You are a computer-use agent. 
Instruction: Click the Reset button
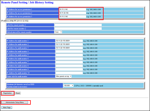point(18,93)
